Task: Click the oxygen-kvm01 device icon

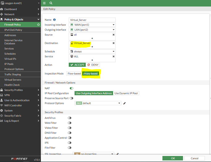Action: 2,3
